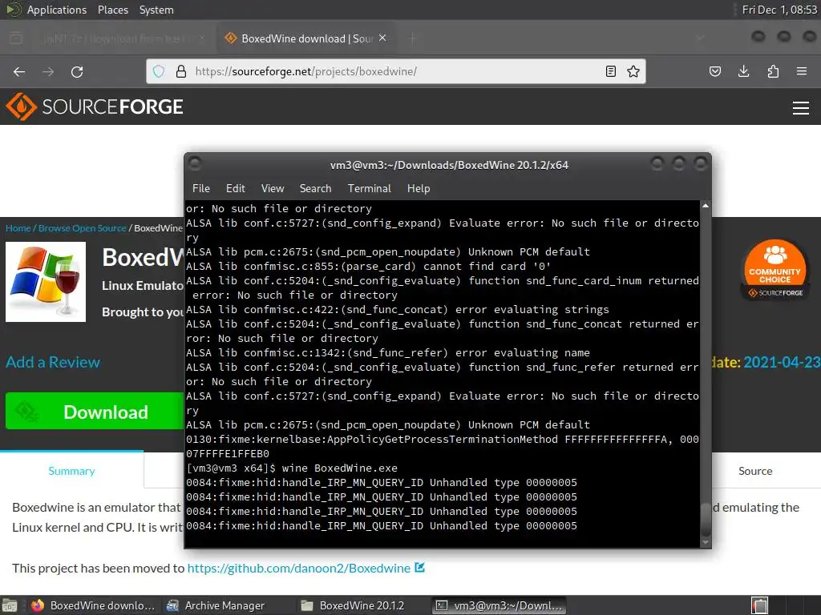
Task: Select the Summary tab on project page
Action: point(71,471)
